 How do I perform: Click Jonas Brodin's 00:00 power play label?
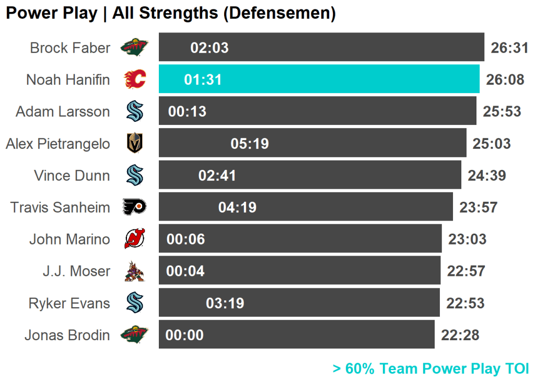pos(184,335)
